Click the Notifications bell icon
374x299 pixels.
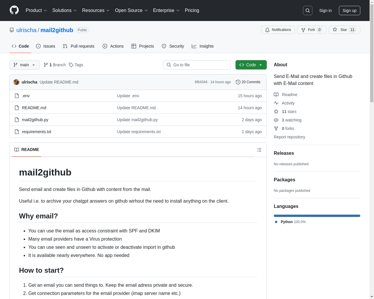267,30
